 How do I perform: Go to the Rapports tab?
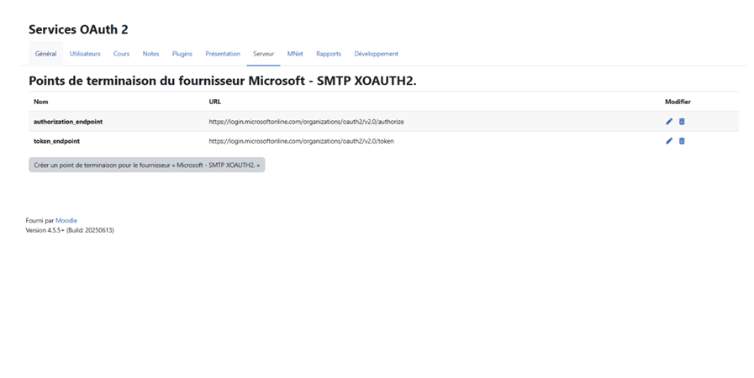click(x=329, y=54)
